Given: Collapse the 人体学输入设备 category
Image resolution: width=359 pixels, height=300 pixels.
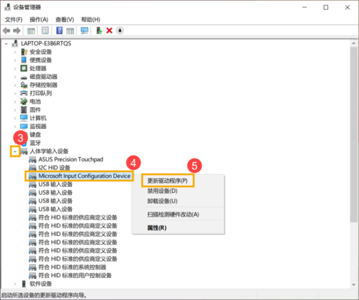Looking at the screenshot, I should pos(15,151).
